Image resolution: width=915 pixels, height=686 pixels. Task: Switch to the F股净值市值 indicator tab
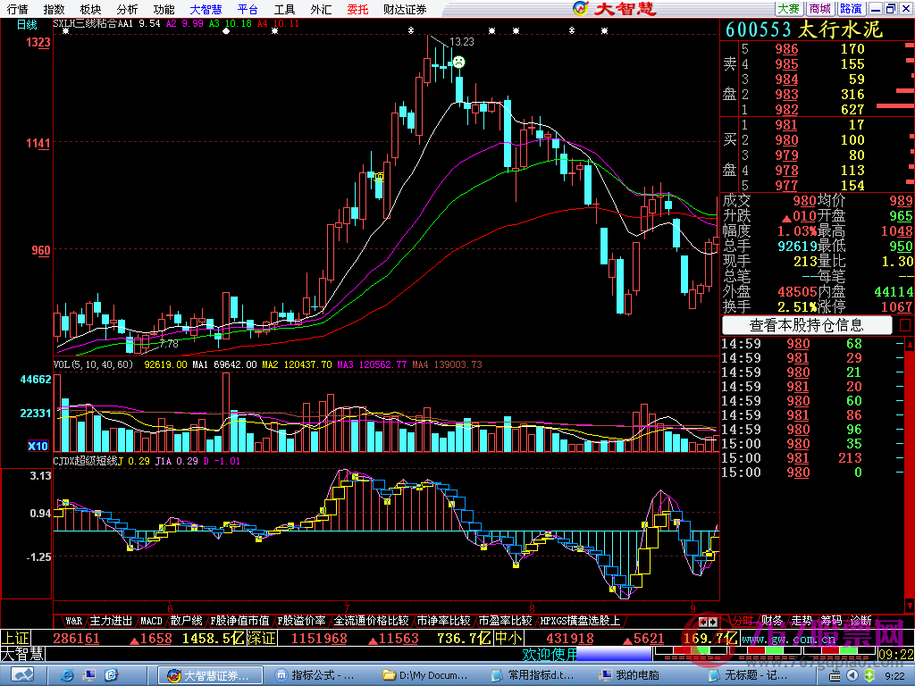[x=239, y=621]
